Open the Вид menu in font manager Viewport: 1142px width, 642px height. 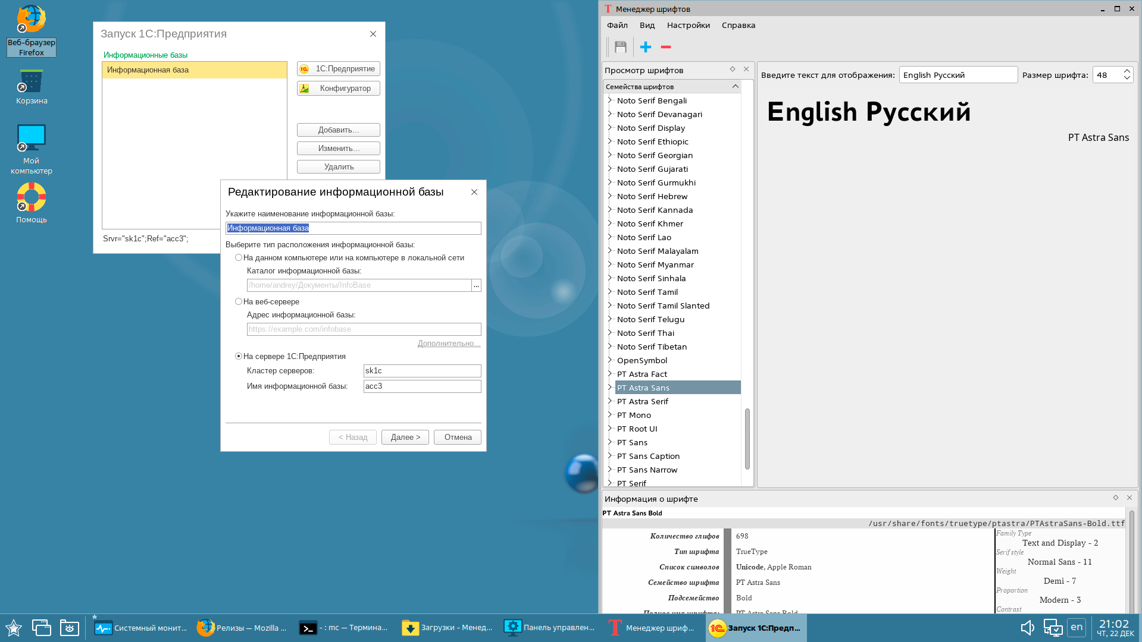point(647,25)
